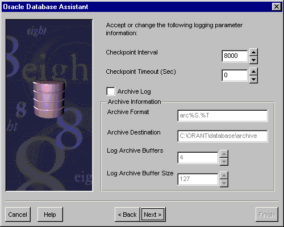The height and width of the screenshot is (227, 284).
Task: Select the Archive Format text field
Action: pyautogui.click(x=223, y=115)
